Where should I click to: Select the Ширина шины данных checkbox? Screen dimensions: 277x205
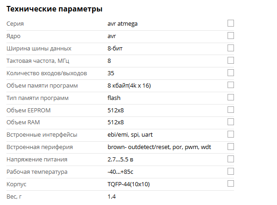pyautogui.click(x=231, y=48)
